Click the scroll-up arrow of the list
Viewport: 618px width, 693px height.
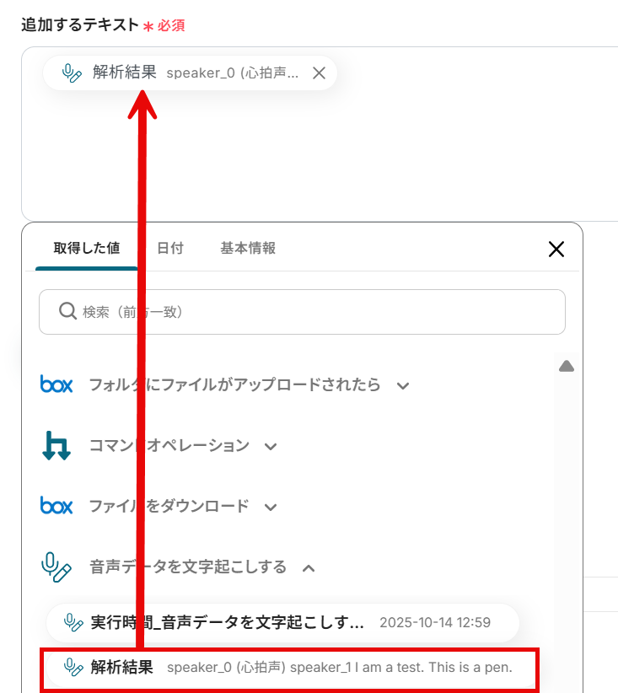pos(567,366)
